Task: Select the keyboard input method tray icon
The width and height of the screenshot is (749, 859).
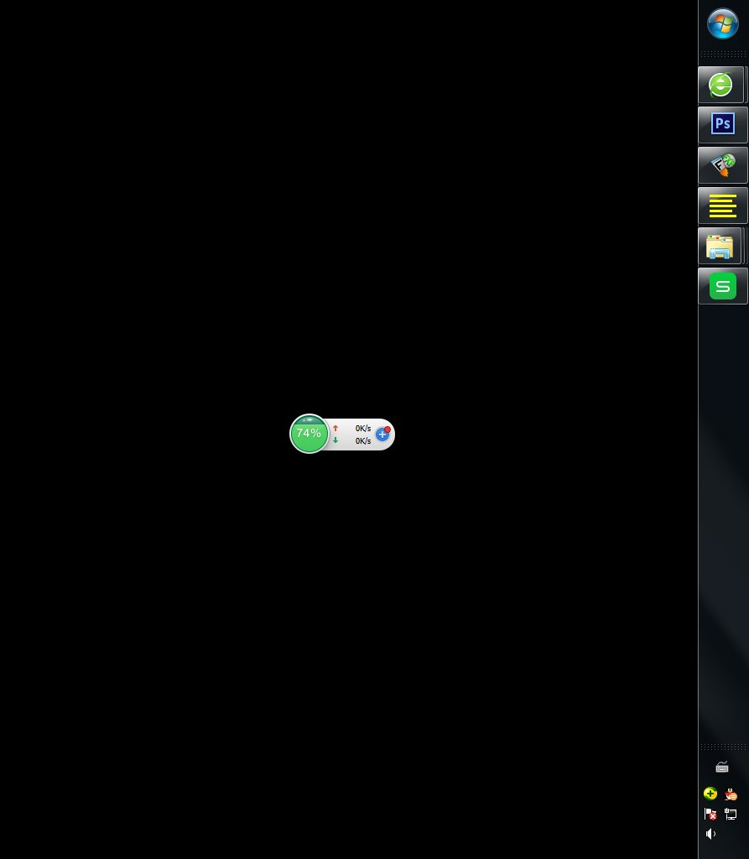Action: pyautogui.click(x=722, y=767)
